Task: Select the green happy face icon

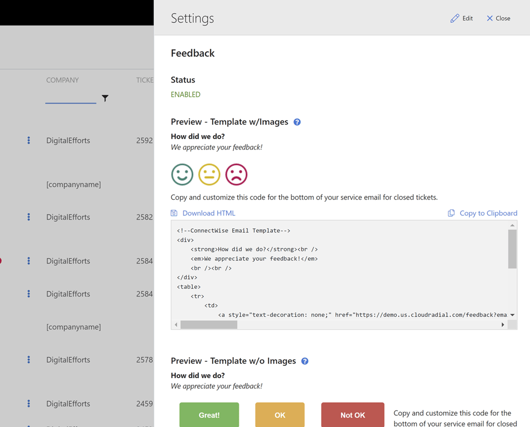Action: (x=182, y=174)
